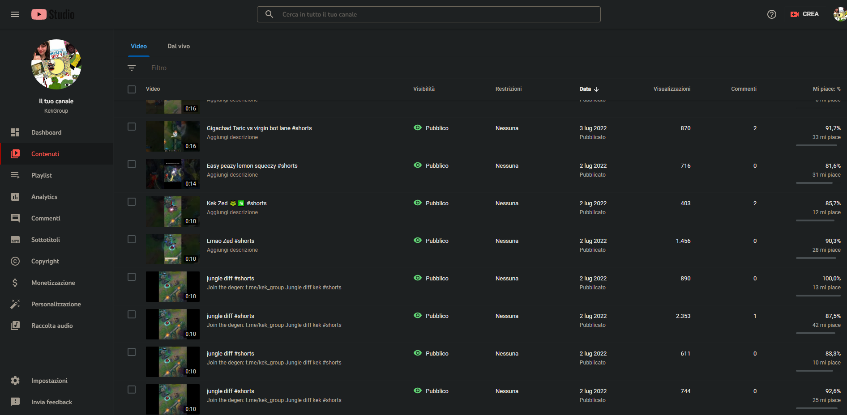Check the jungle diff video with 744 views

132,390
